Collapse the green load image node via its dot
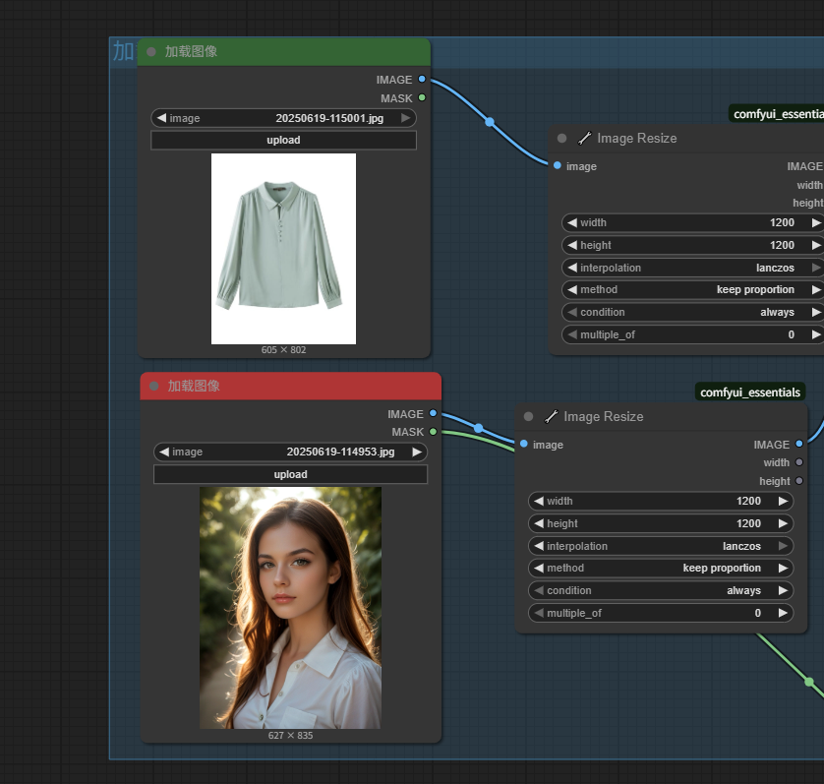Image resolution: width=824 pixels, height=784 pixels. [151, 51]
